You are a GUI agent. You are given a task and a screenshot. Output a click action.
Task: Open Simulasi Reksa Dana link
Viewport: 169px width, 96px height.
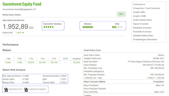coord(143,36)
